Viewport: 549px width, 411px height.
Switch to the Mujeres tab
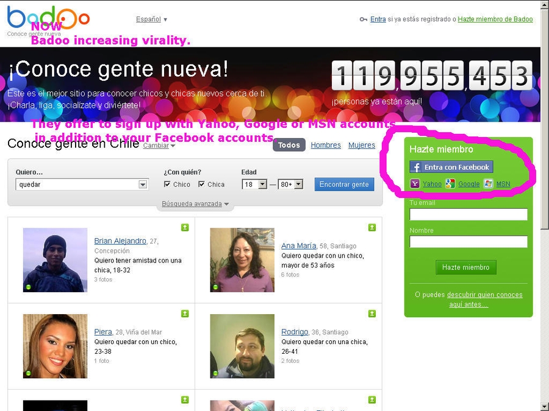(x=362, y=146)
